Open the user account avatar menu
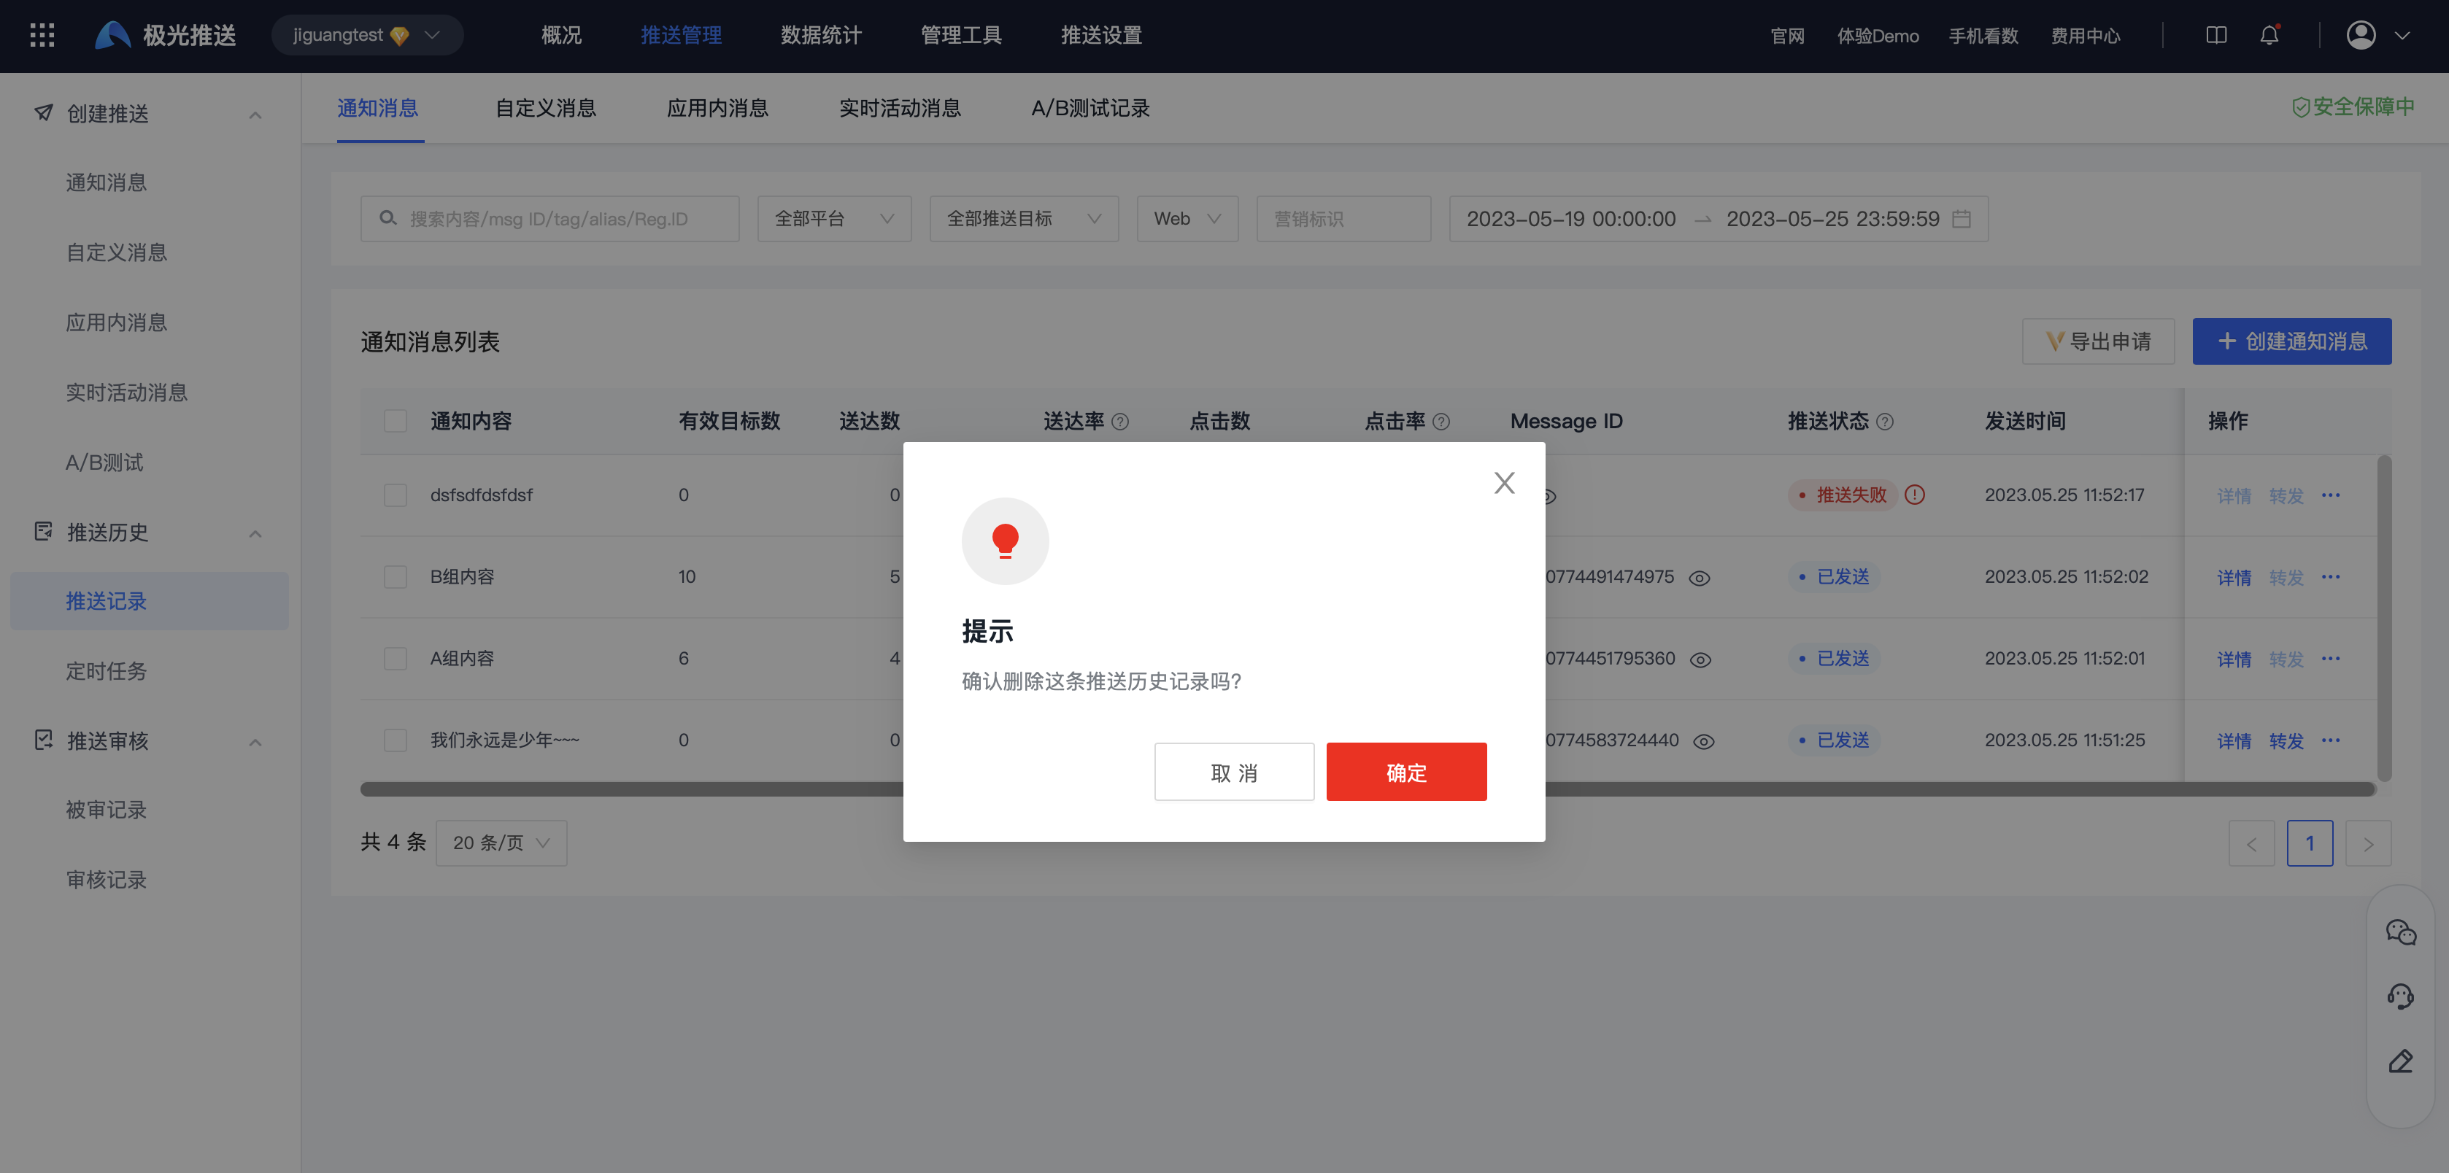Screen dimensions: 2449x1173 tap(2361, 35)
